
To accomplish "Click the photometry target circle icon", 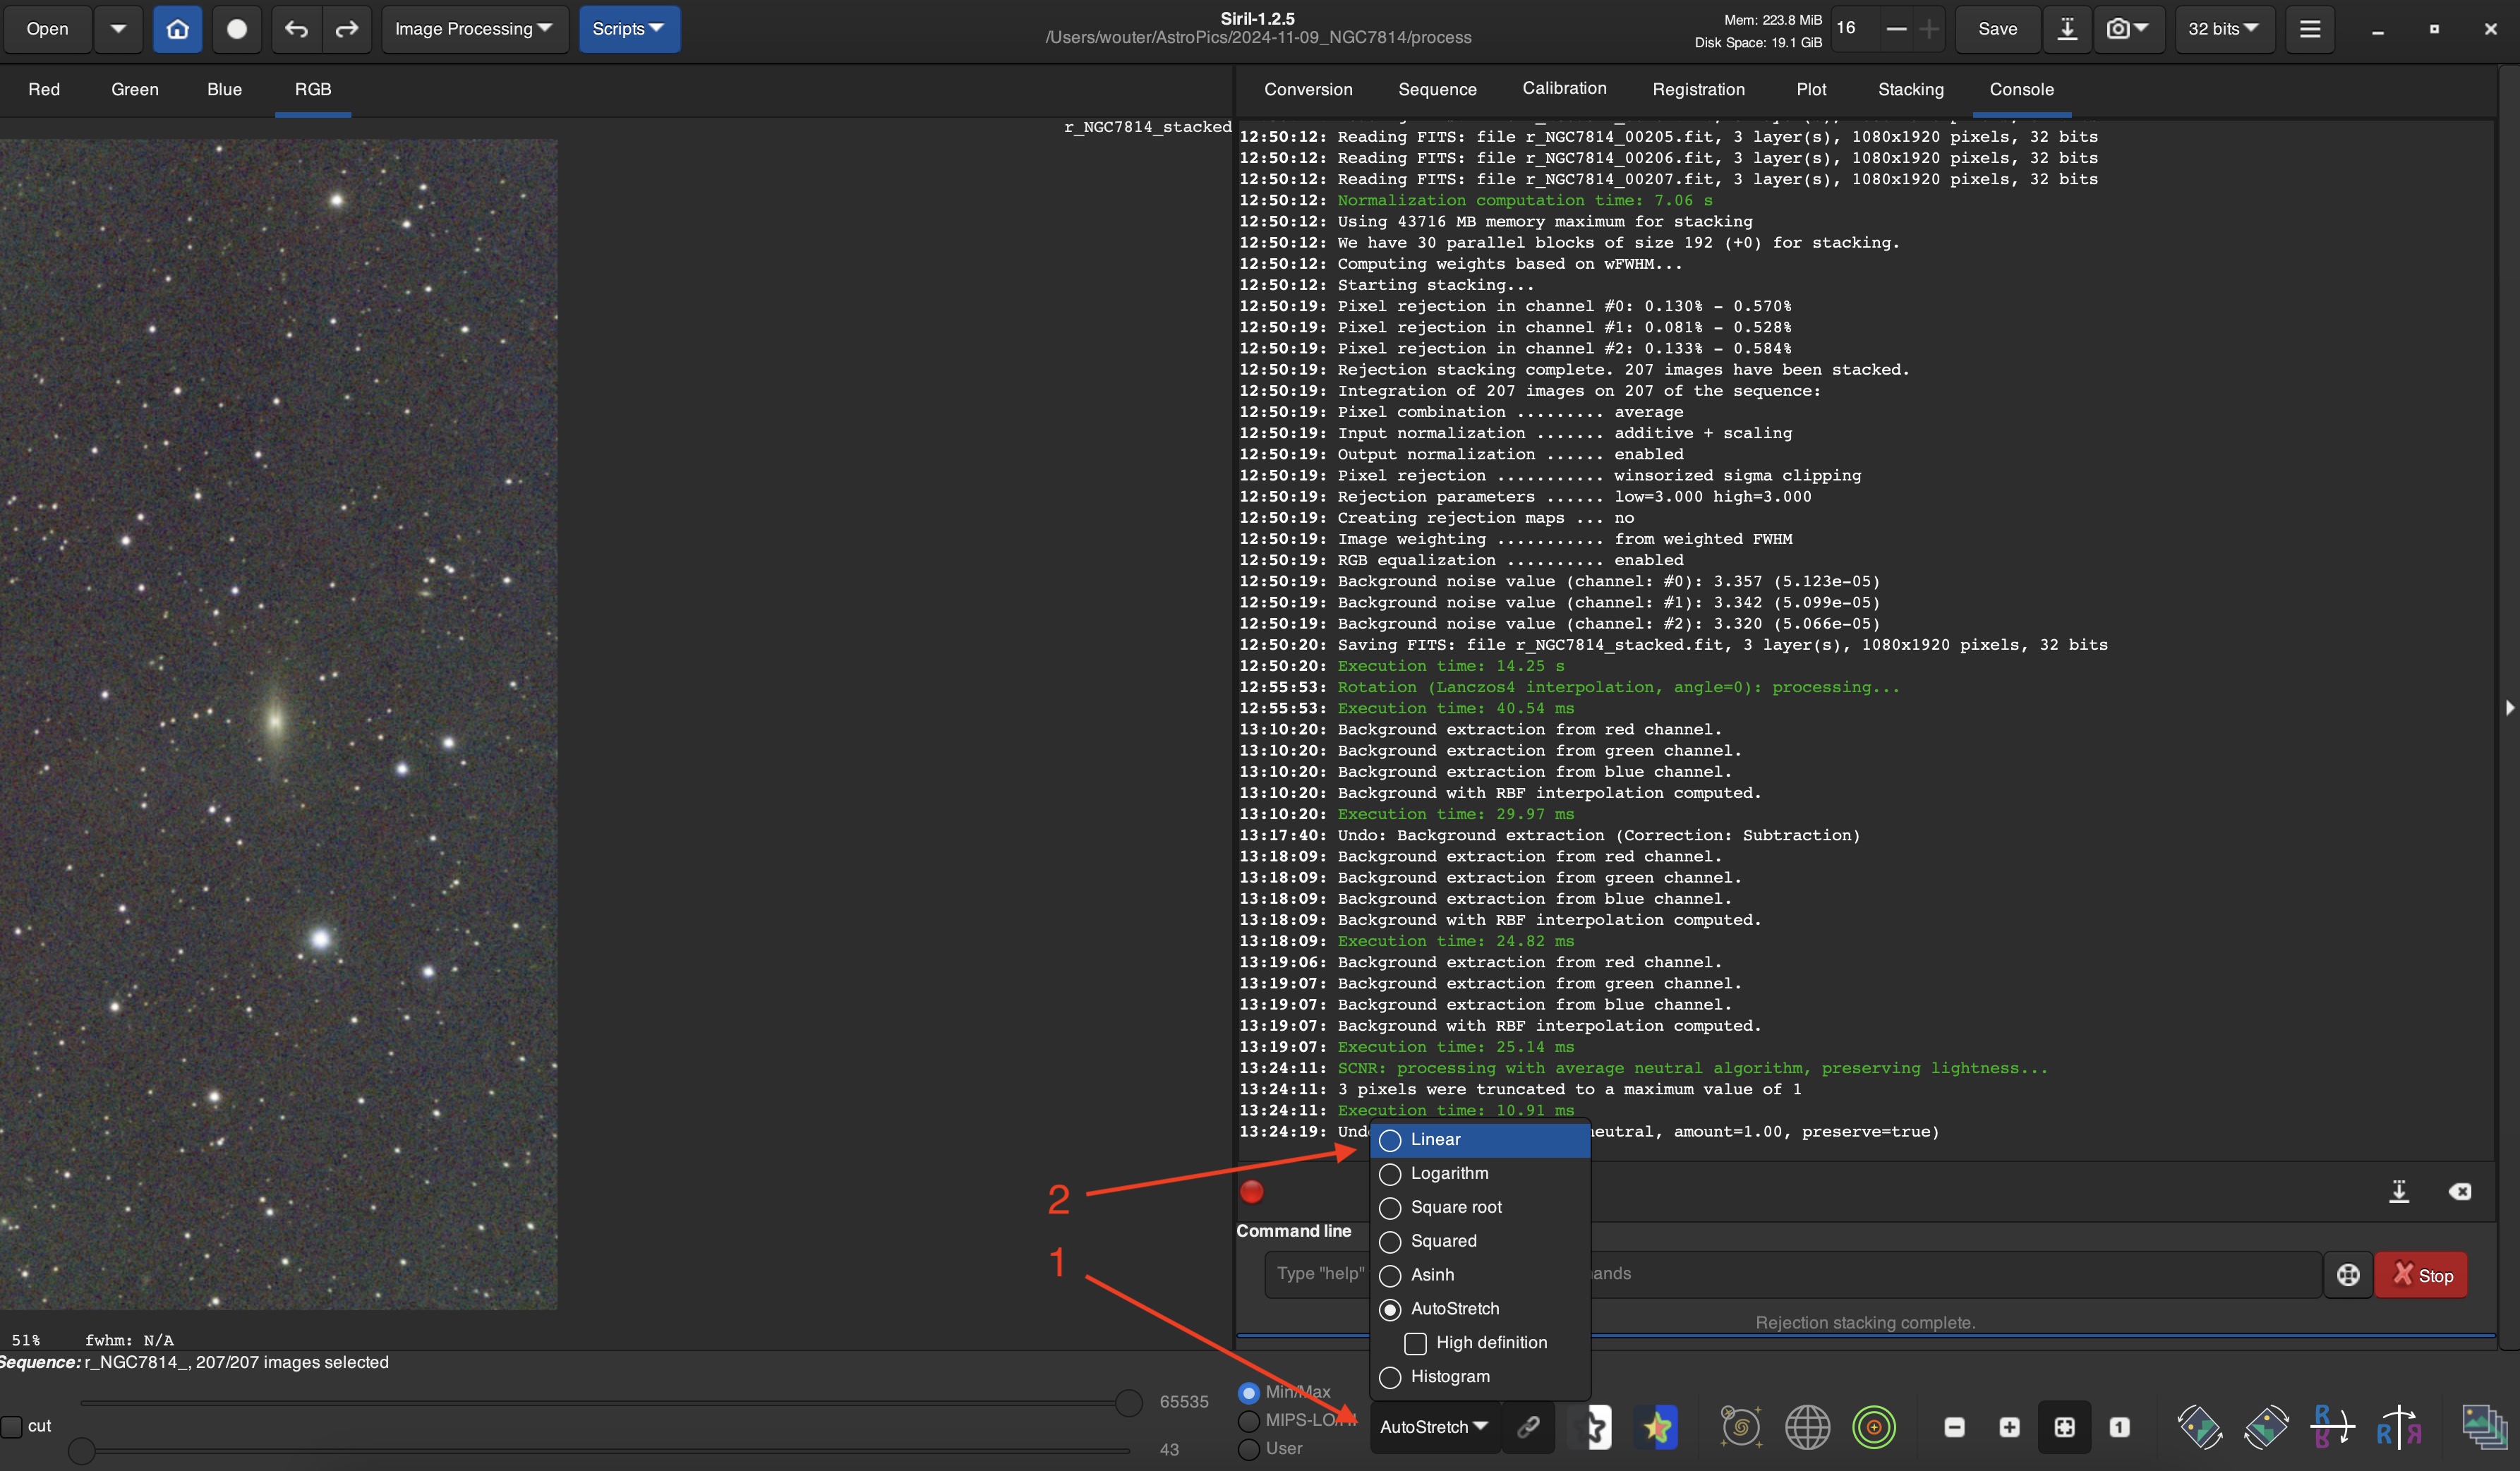I will point(1873,1427).
